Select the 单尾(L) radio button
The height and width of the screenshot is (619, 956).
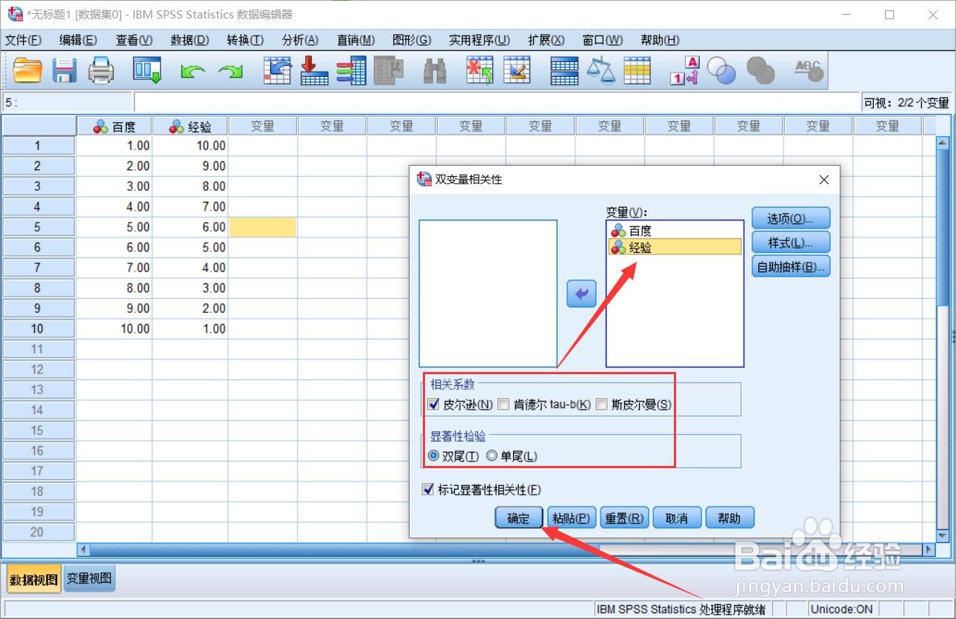click(492, 456)
